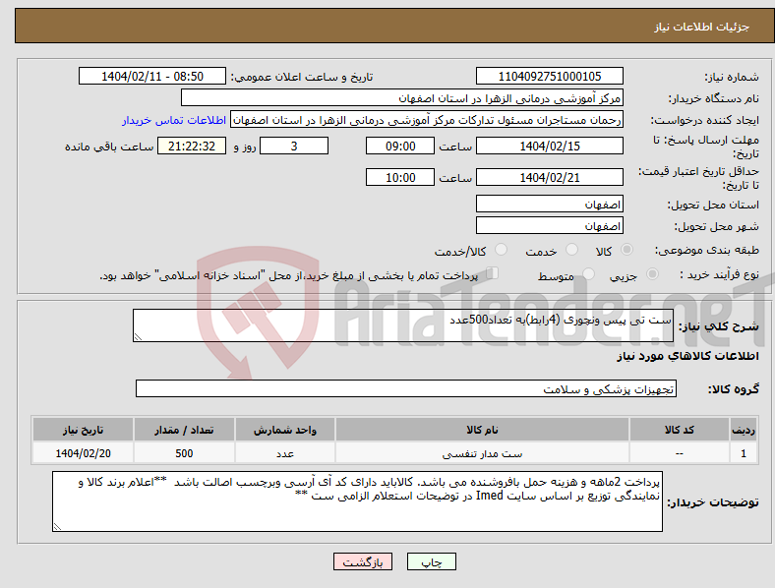775x588 pixels.
Task: Click the شماره نیاز label
Action: [732, 77]
